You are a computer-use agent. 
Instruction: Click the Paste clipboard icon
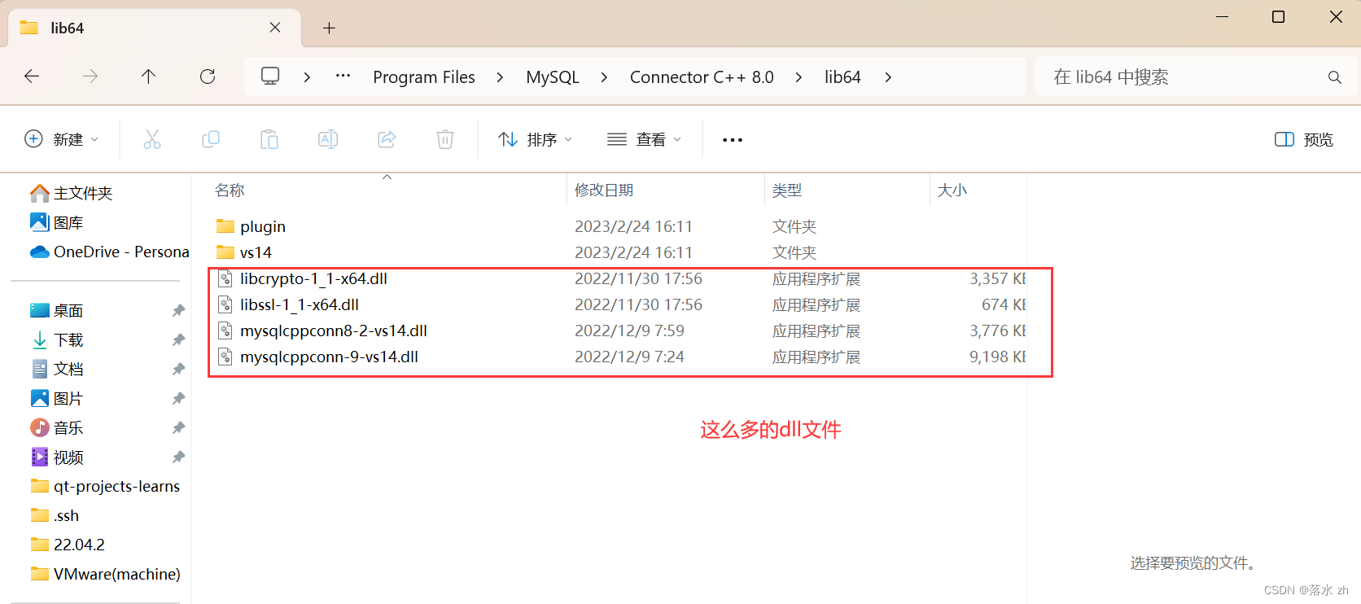tap(269, 139)
